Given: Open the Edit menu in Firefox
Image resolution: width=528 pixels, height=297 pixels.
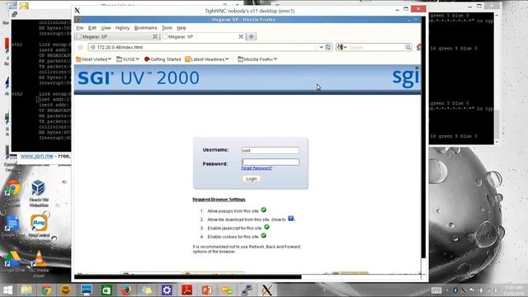Looking at the screenshot, I should click(92, 28).
